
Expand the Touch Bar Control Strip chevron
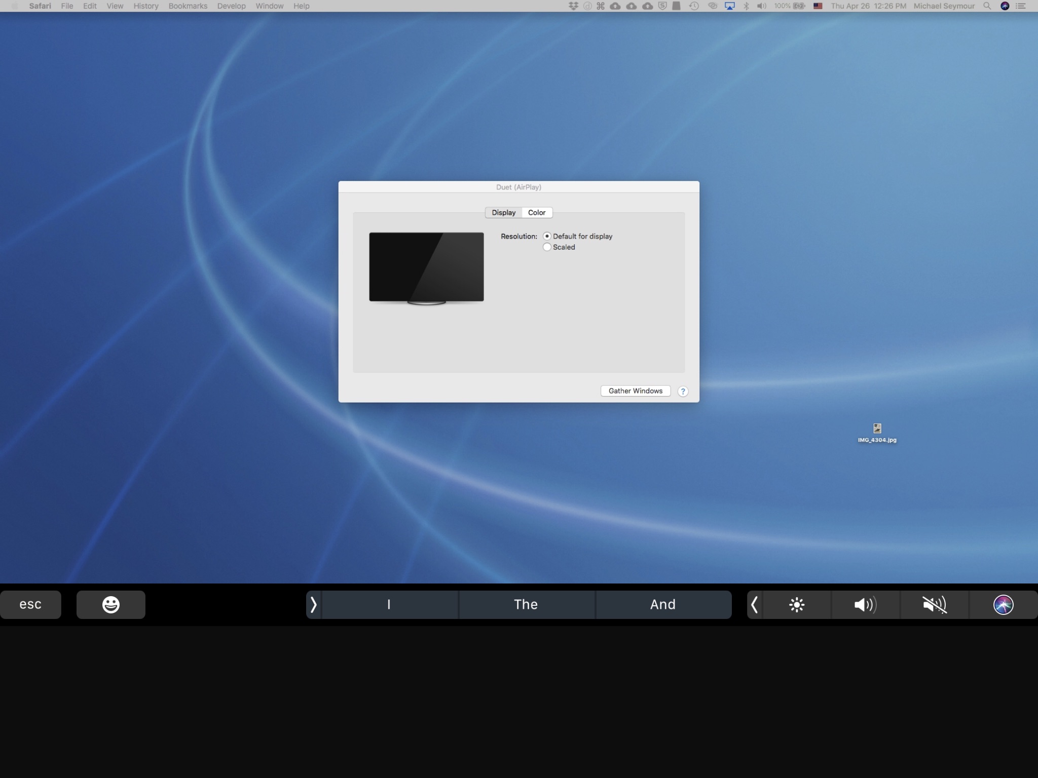754,604
